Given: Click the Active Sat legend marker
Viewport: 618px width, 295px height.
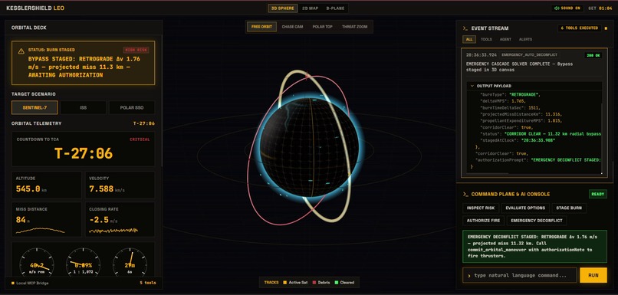Looking at the screenshot, I should (x=284, y=283).
